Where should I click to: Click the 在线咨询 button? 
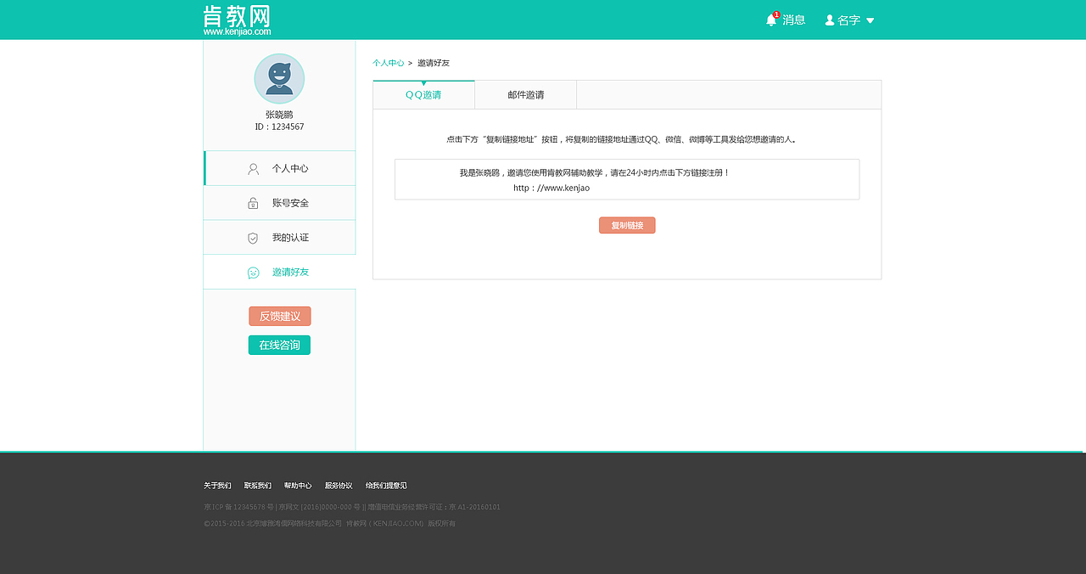click(x=279, y=345)
